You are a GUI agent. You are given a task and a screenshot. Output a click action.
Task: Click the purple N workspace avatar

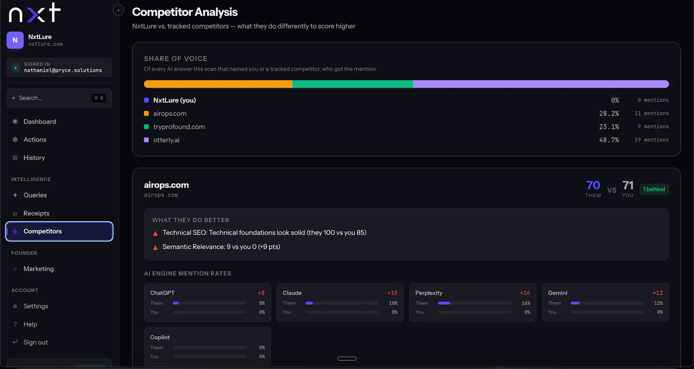pos(15,40)
